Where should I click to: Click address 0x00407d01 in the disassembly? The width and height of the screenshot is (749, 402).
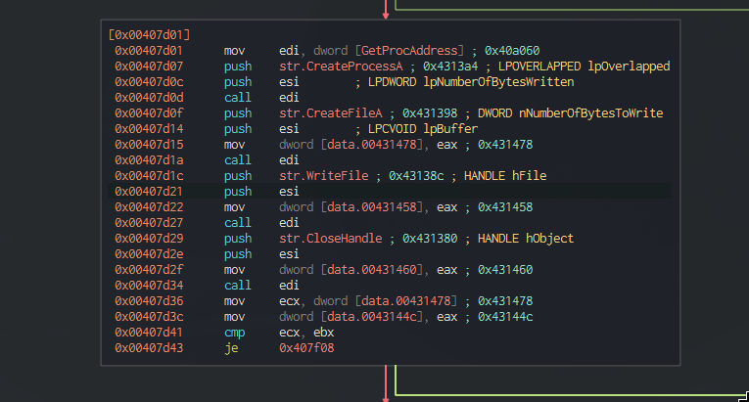tap(149, 51)
